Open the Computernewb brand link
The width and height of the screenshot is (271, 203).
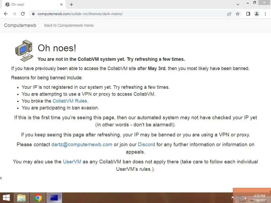coord(20,25)
